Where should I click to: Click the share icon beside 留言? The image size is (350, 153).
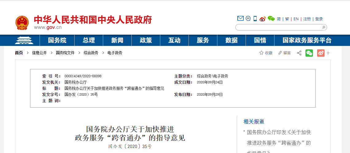[299, 53]
